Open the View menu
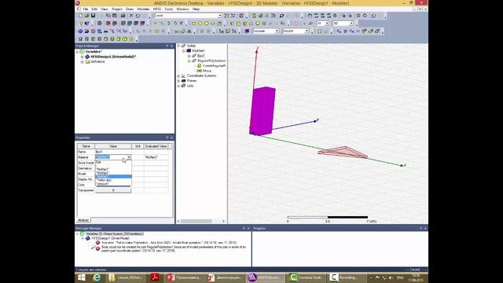The width and height of the screenshot is (503, 283). coord(105,9)
